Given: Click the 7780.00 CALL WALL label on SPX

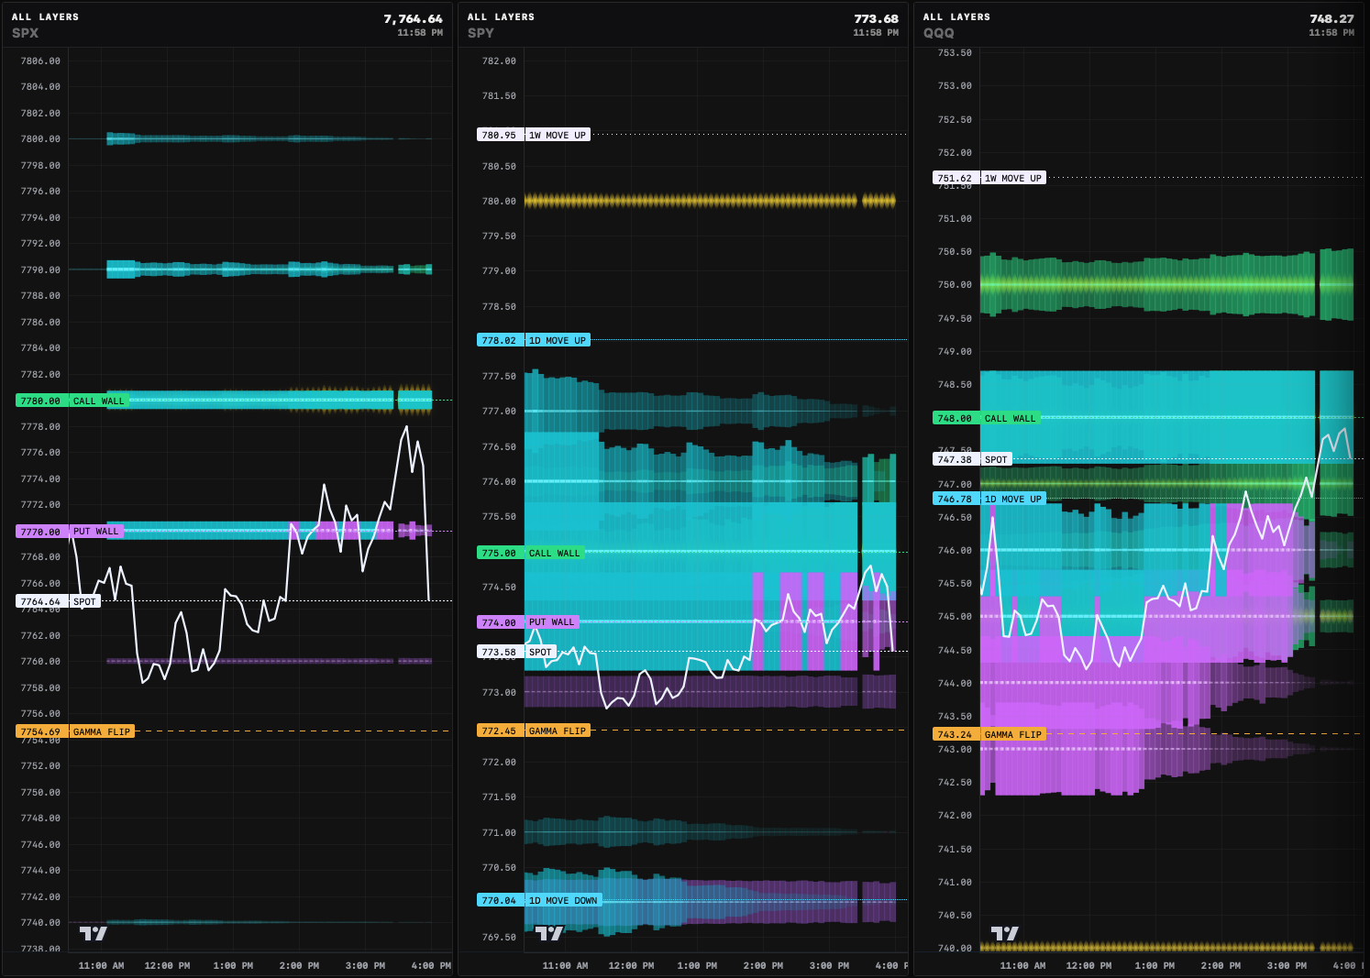Looking at the screenshot, I should 72,401.
